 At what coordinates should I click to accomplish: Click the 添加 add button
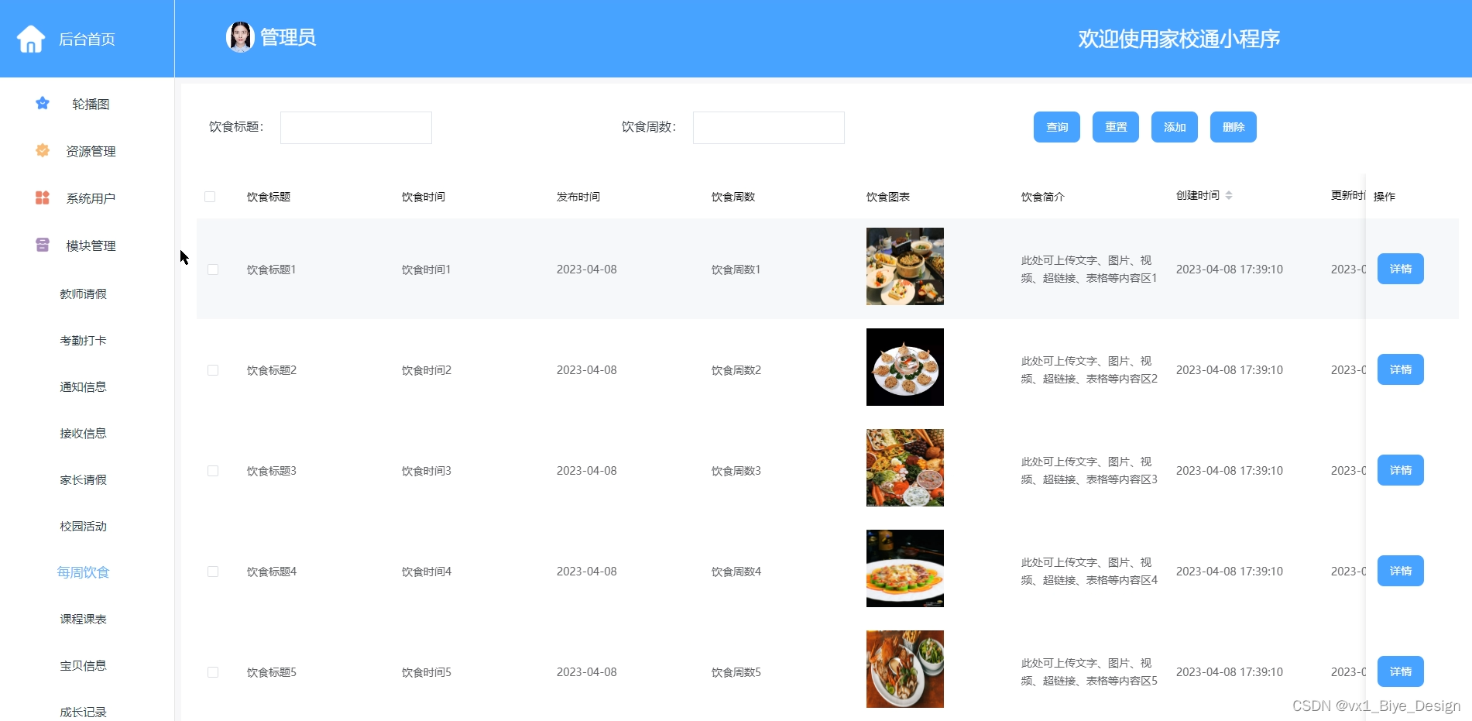tap(1175, 127)
